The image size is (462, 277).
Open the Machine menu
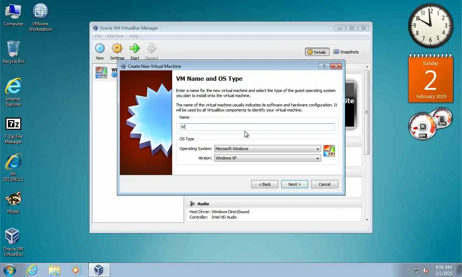click(x=115, y=36)
